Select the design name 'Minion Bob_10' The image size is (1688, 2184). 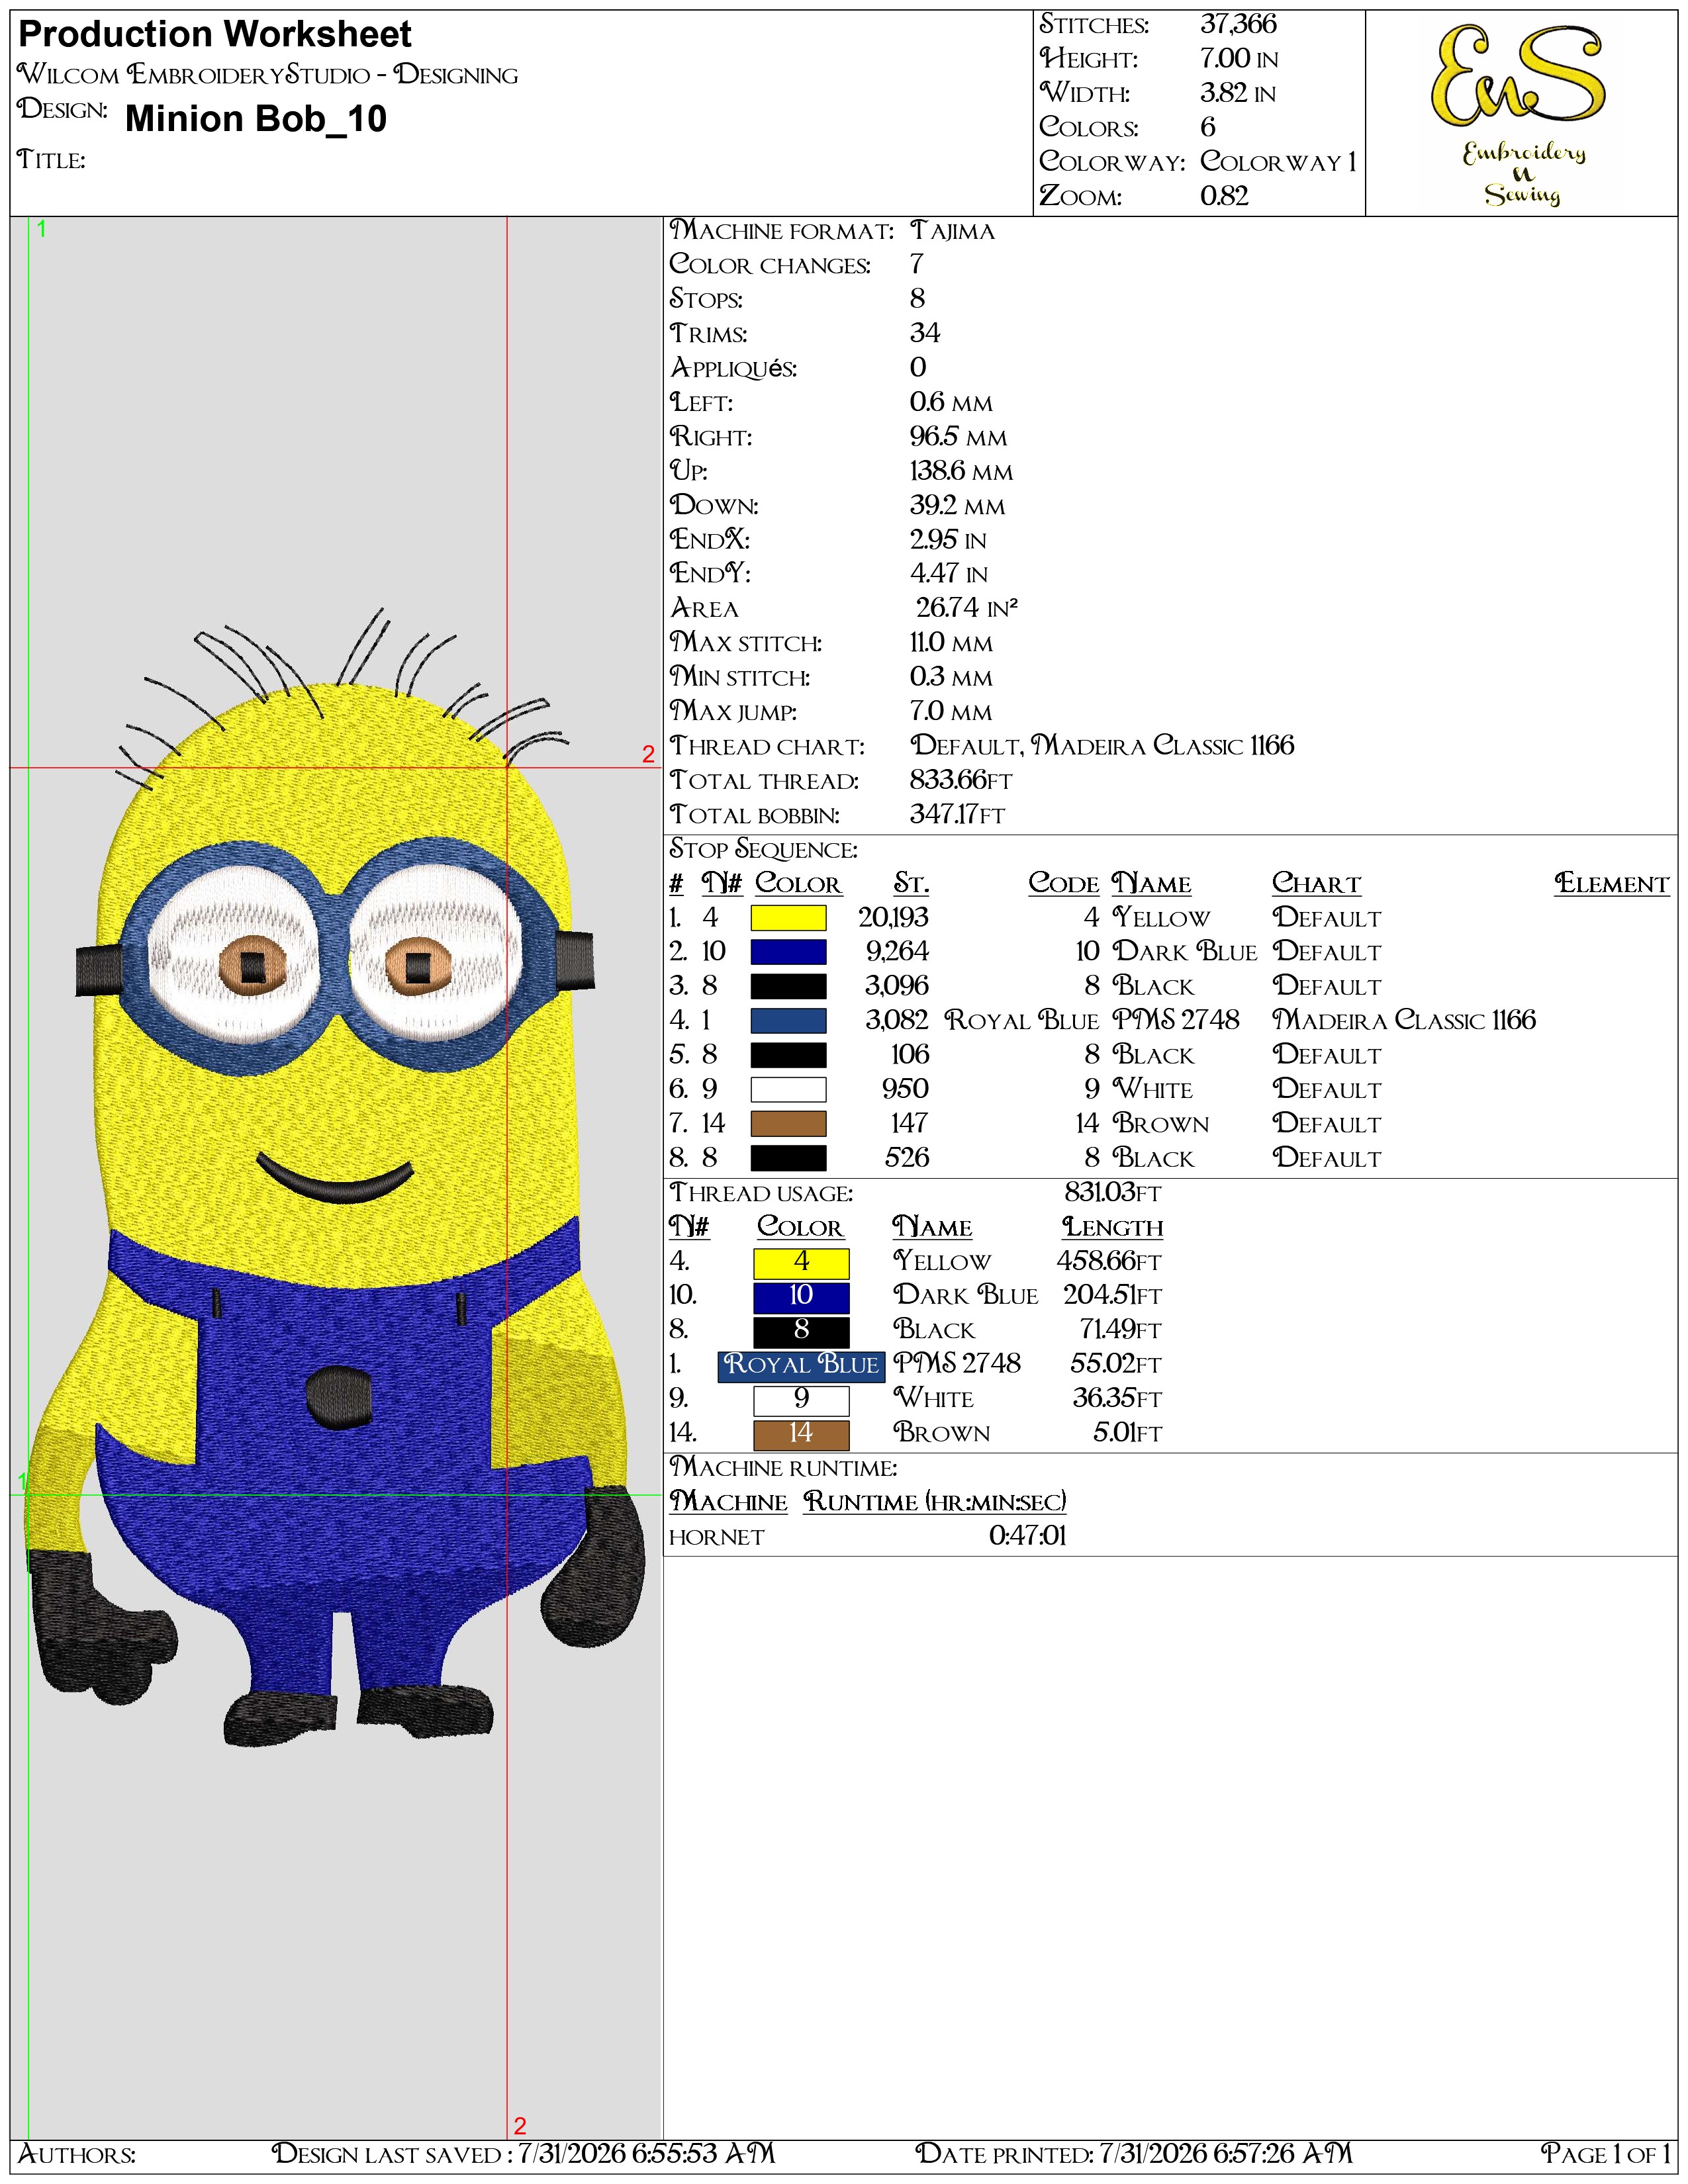coord(256,119)
